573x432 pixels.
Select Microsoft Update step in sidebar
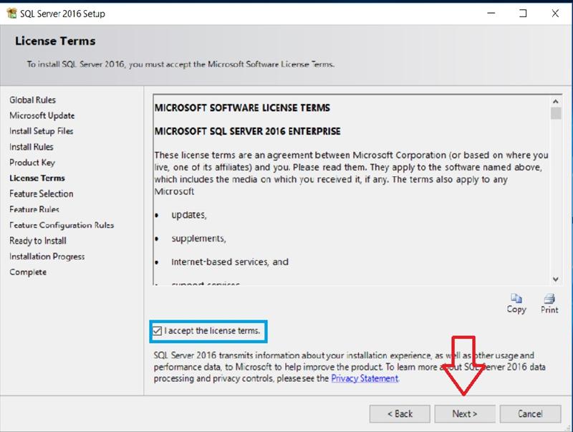[x=42, y=115]
